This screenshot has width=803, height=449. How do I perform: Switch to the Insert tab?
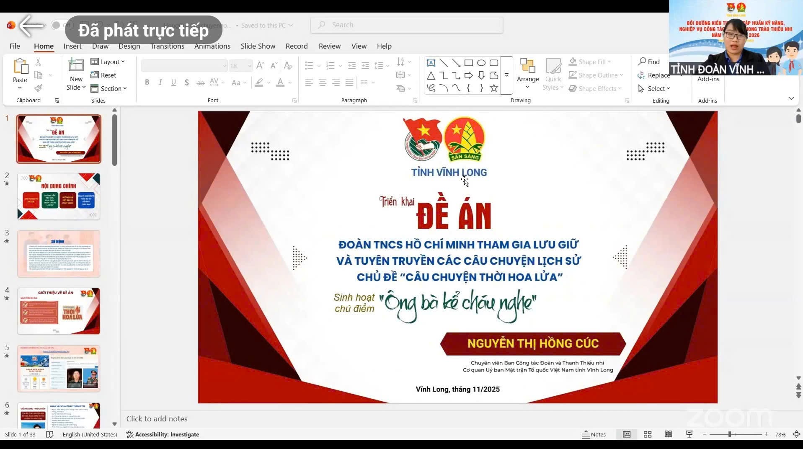pyautogui.click(x=72, y=46)
